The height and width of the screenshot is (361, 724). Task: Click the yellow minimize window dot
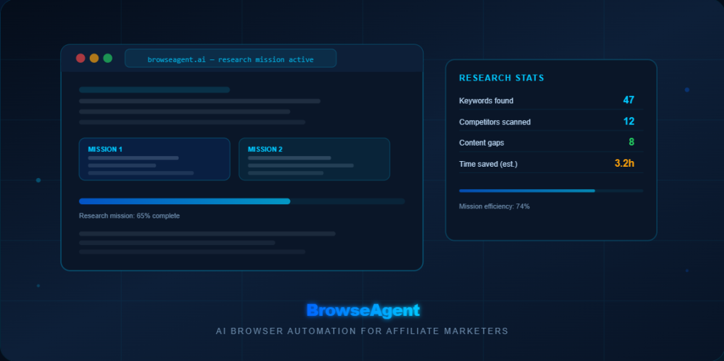94,58
